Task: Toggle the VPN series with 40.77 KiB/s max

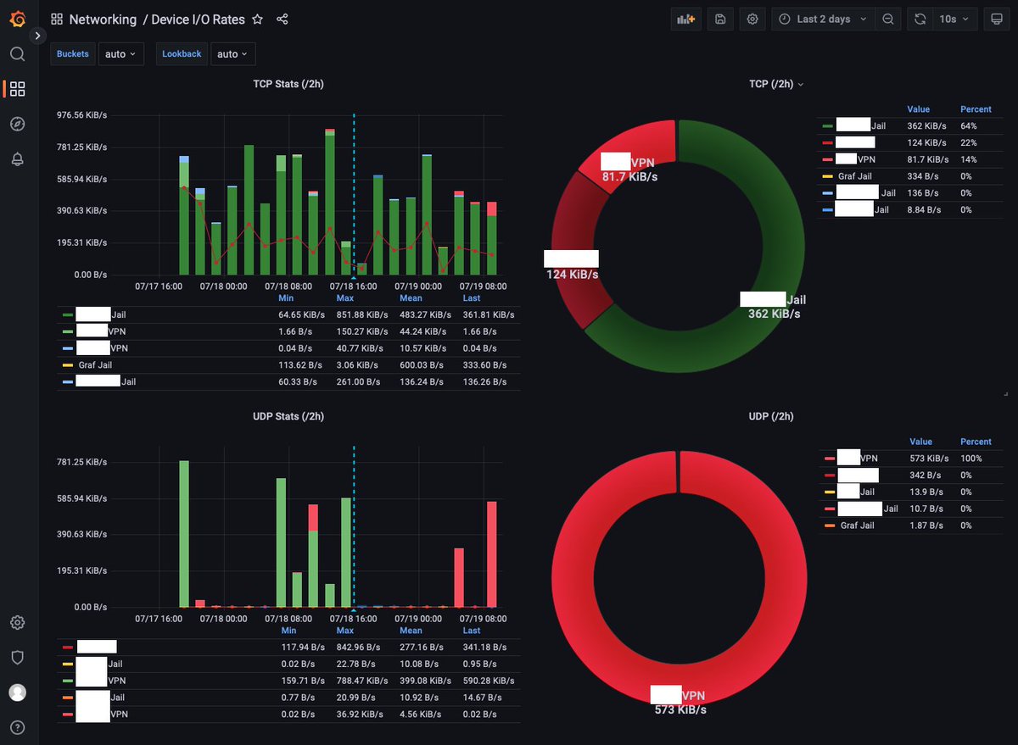Action: [x=102, y=348]
